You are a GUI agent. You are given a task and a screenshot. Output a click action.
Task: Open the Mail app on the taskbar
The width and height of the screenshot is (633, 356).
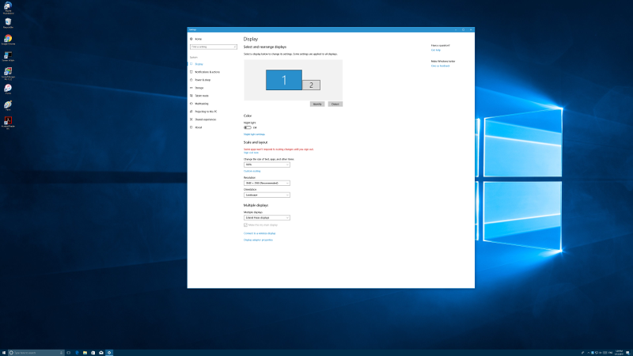coord(101,353)
